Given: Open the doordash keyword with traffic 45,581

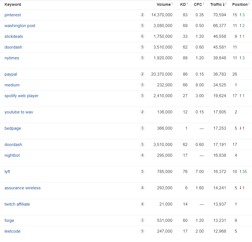Looking at the screenshot, I should pyautogui.click(x=13, y=47).
